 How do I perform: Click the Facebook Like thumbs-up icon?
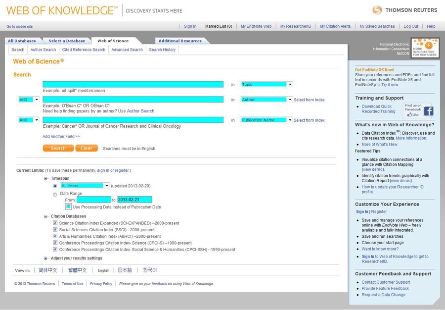point(409,114)
